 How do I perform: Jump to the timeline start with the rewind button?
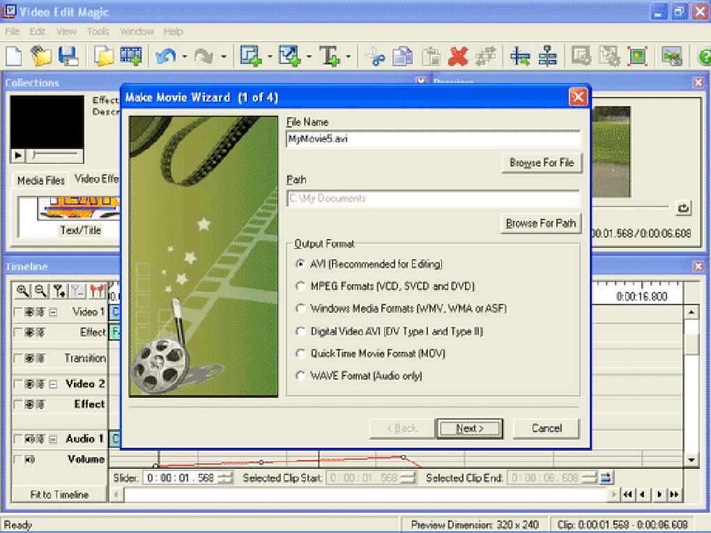[627, 494]
